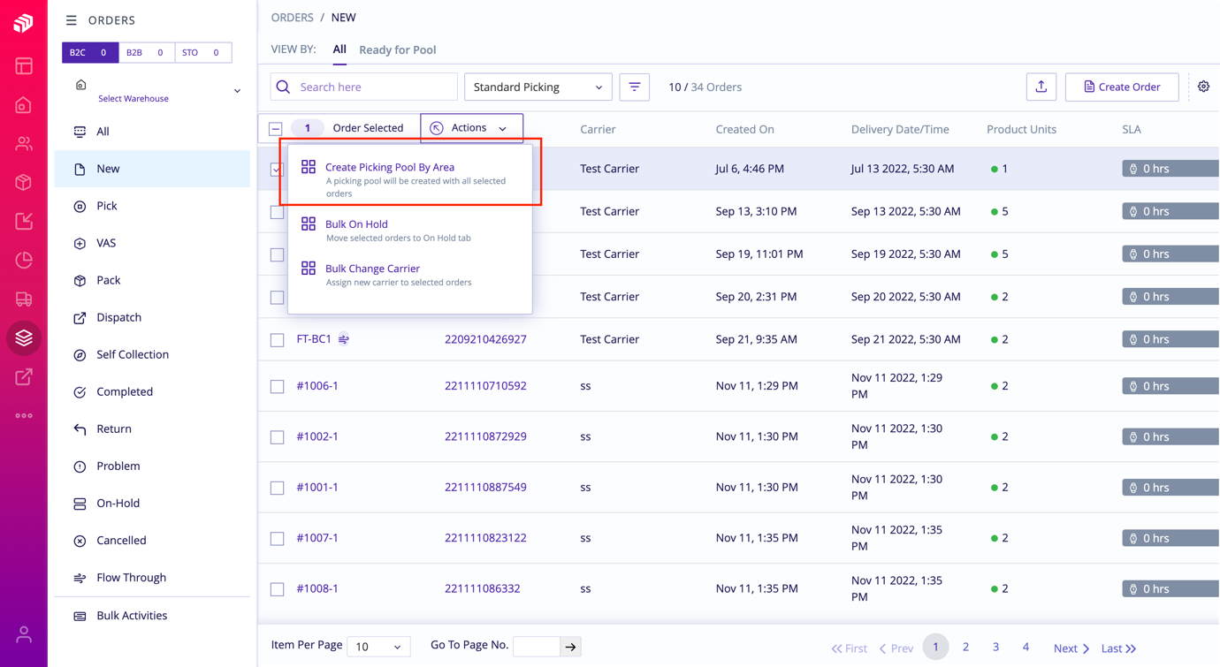Toggle the select-all header checkbox
This screenshot has height=667, width=1220.
pyautogui.click(x=276, y=129)
